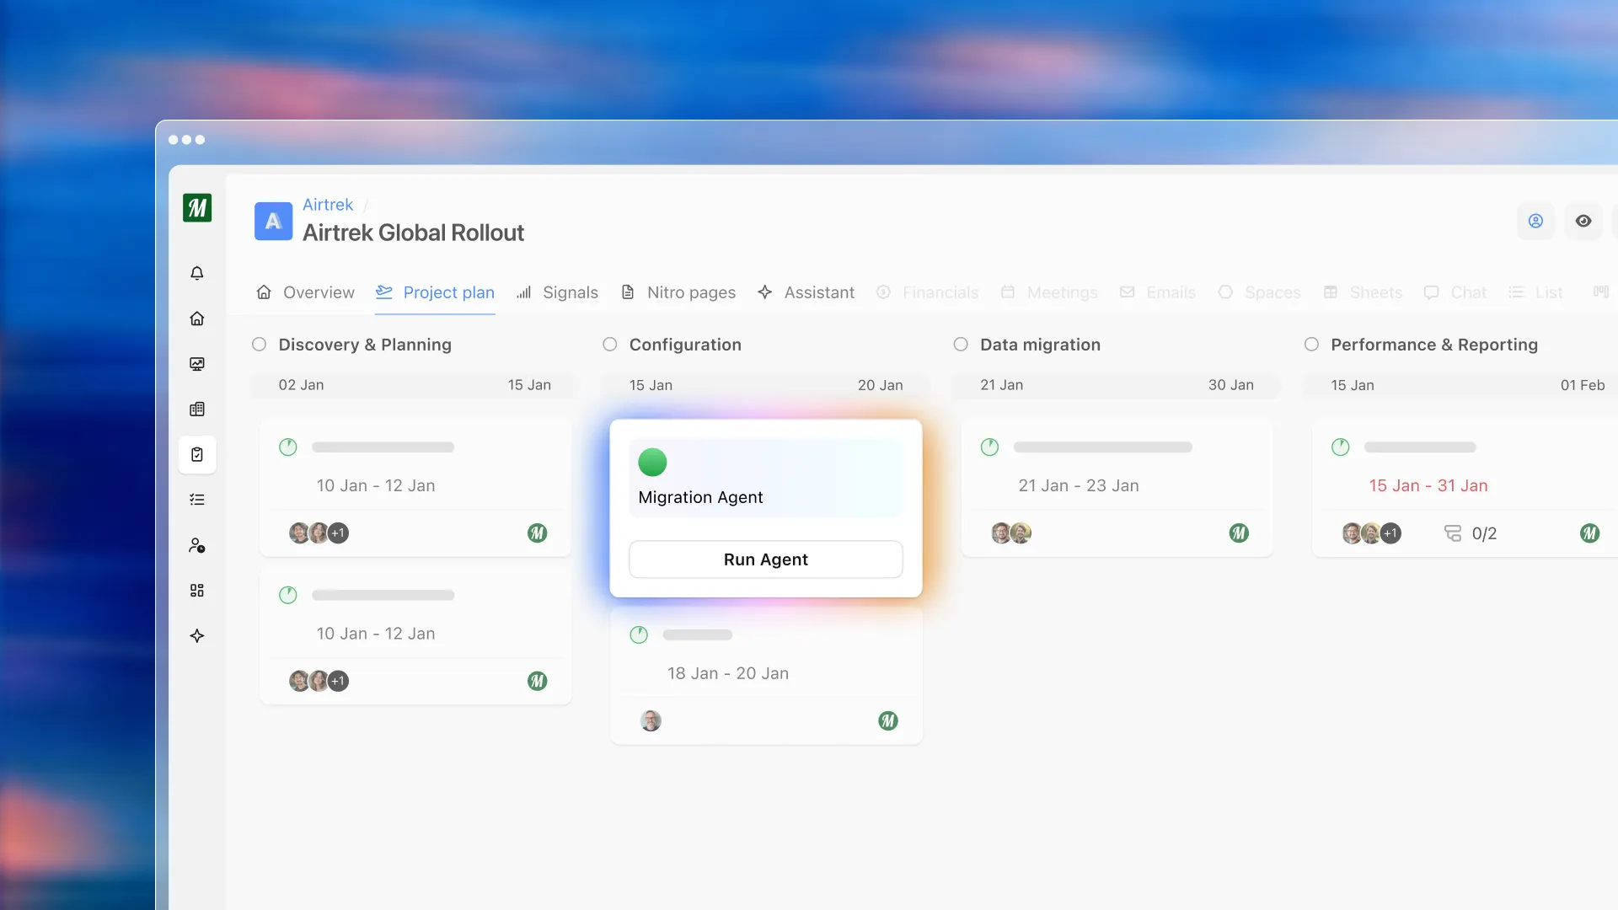
Task: Toggle the eye visibility button
Action: coord(1583,221)
